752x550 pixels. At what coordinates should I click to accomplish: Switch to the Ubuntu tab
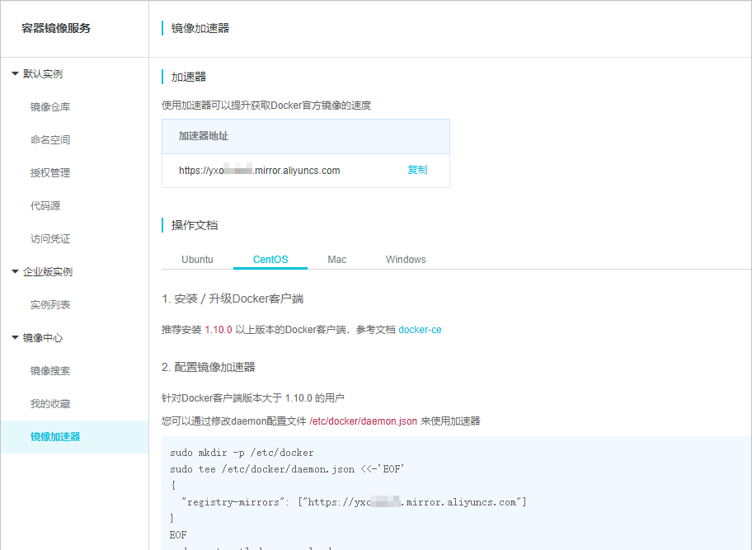[x=197, y=260]
